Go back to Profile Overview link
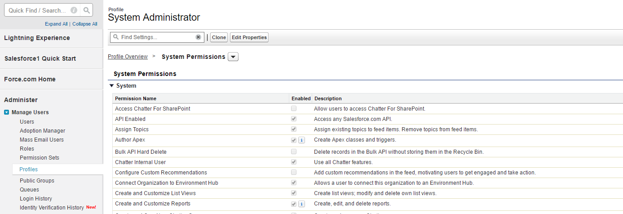623x214 pixels. [x=128, y=57]
